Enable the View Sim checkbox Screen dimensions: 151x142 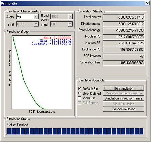point(80,98)
